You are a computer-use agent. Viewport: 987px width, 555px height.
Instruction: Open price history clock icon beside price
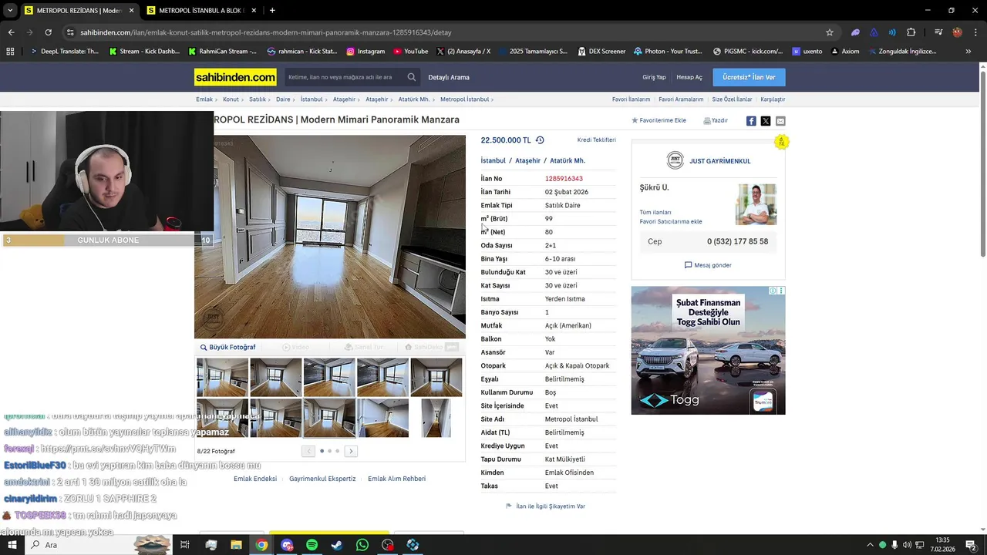click(540, 140)
